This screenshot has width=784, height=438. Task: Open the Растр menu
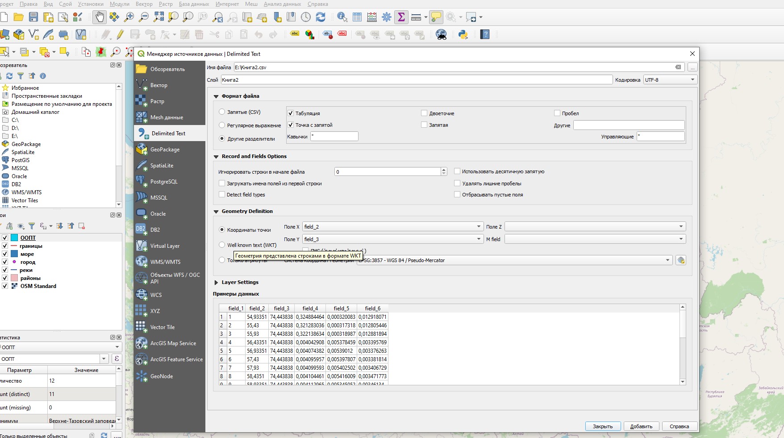(x=166, y=4)
